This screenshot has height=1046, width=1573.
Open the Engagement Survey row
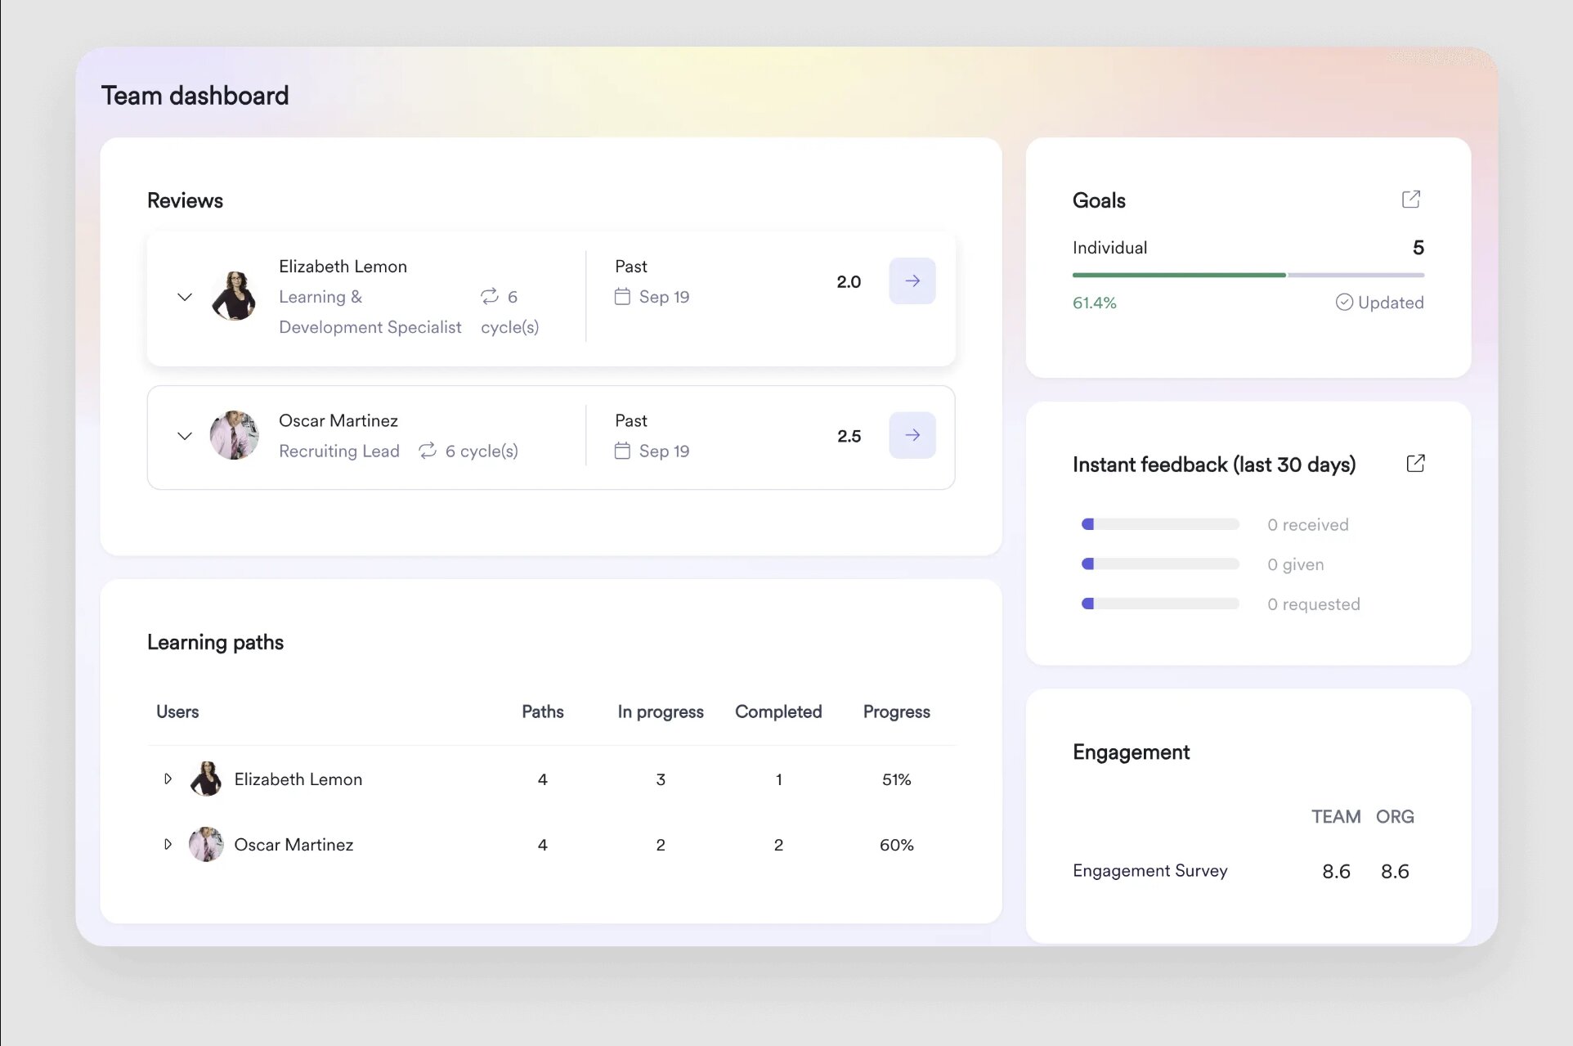1149,871
